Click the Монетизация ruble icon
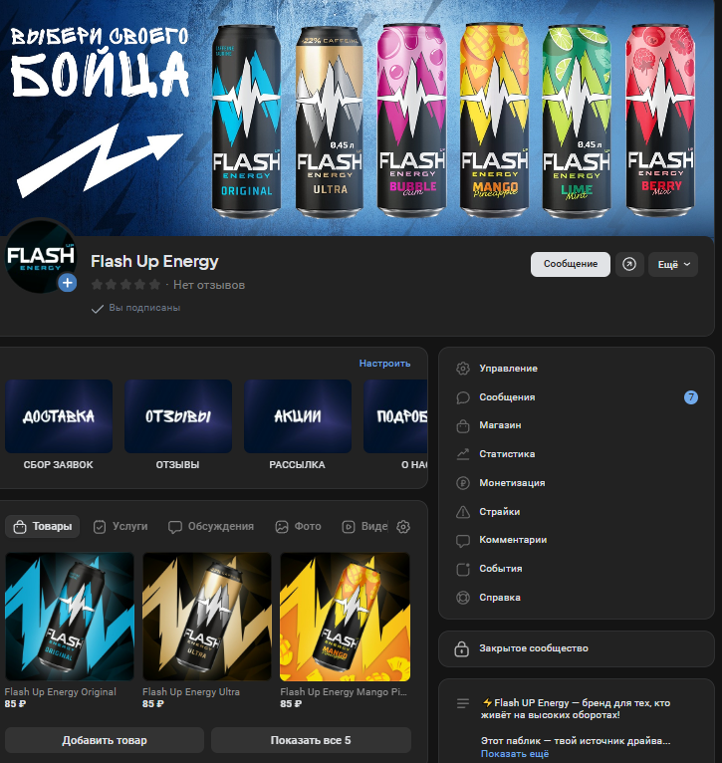Screen dimensions: 722x763 (463, 483)
